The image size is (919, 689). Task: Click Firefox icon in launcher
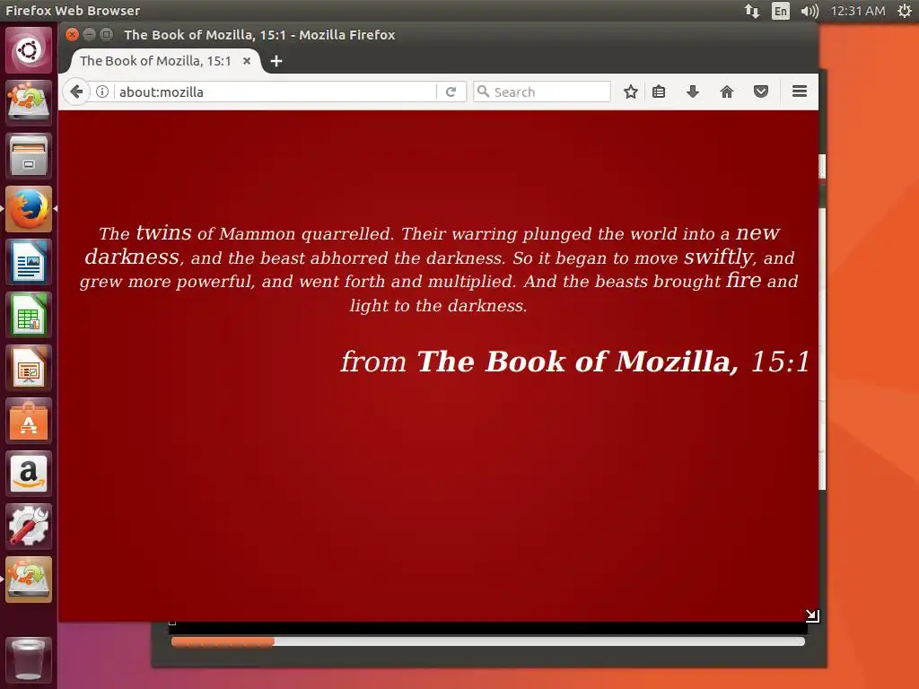click(x=29, y=208)
